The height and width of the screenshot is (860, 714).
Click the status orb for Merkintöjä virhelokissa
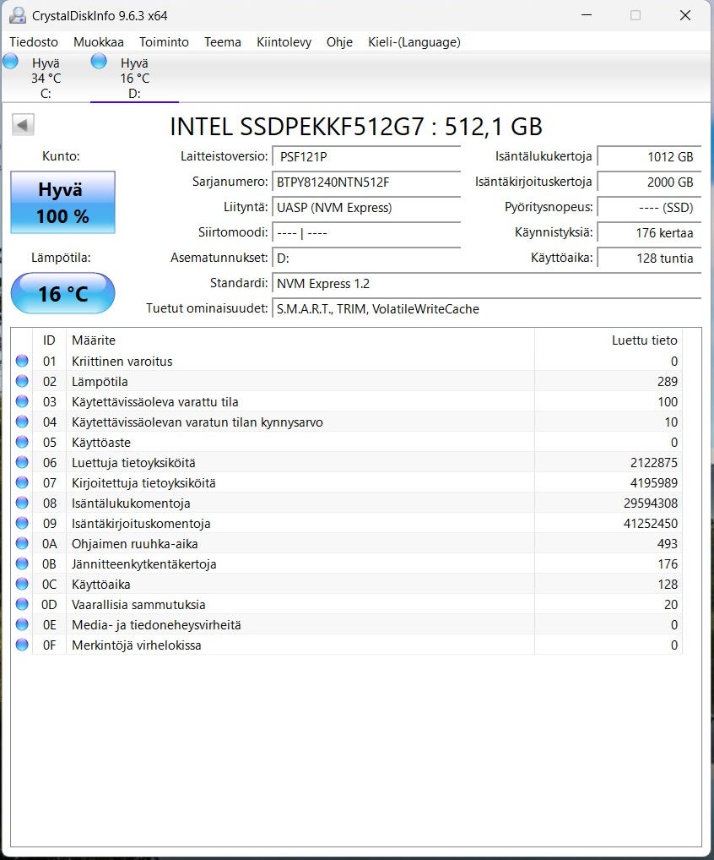point(22,645)
